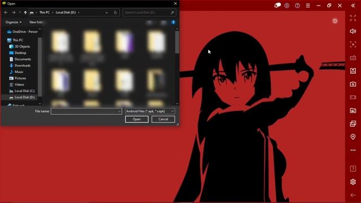The height and width of the screenshot is (203, 361).
Task: Open the help question-mark icon in emulator title bar
Action: click(x=297, y=6)
